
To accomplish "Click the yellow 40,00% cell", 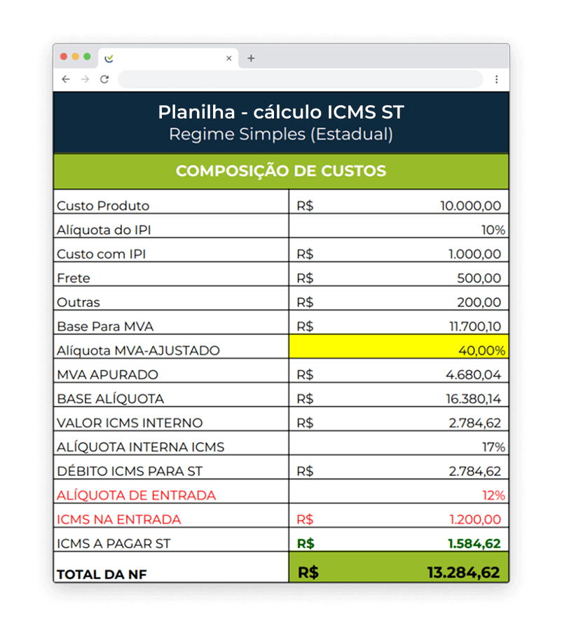I will pos(399,346).
